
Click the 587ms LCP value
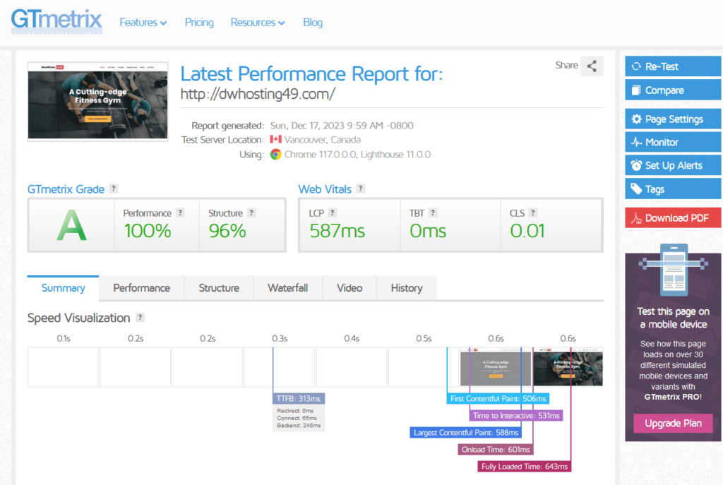pos(337,231)
